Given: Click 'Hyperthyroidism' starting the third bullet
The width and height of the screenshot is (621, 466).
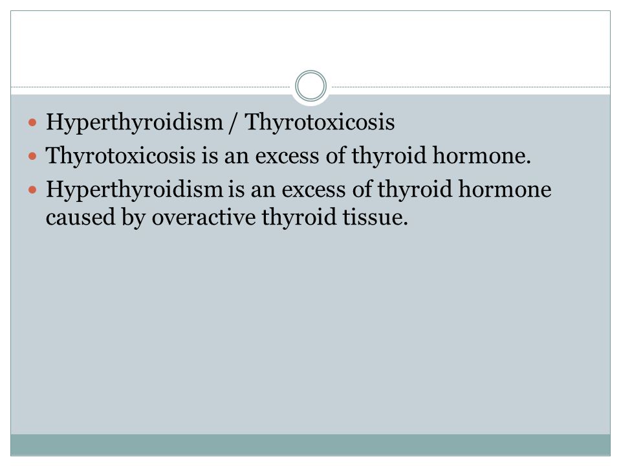Looking at the screenshot, I should (135, 190).
